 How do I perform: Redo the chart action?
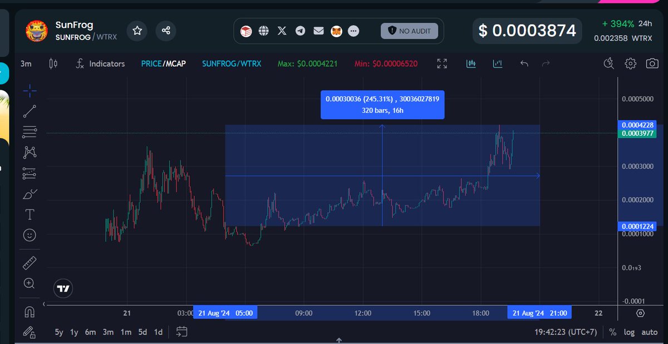click(x=546, y=63)
